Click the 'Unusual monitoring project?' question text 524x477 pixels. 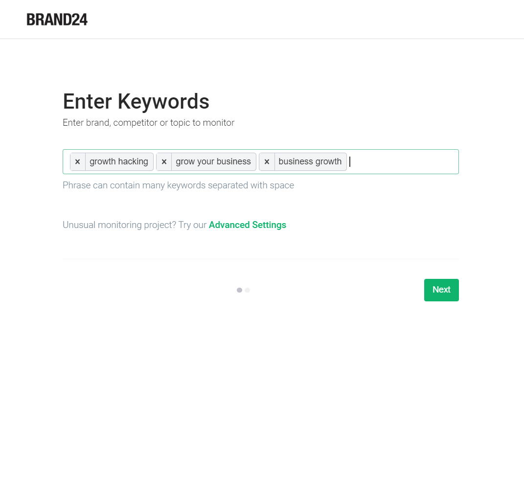[x=119, y=225]
